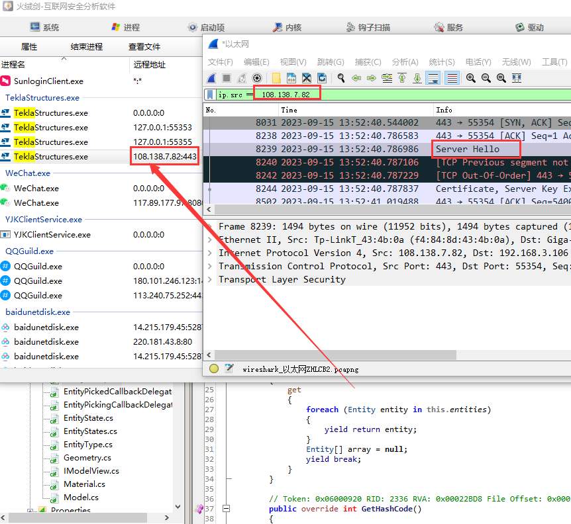The image size is (571, 524).
Task: Click the 查看文件 button
Action: (144, 46)
